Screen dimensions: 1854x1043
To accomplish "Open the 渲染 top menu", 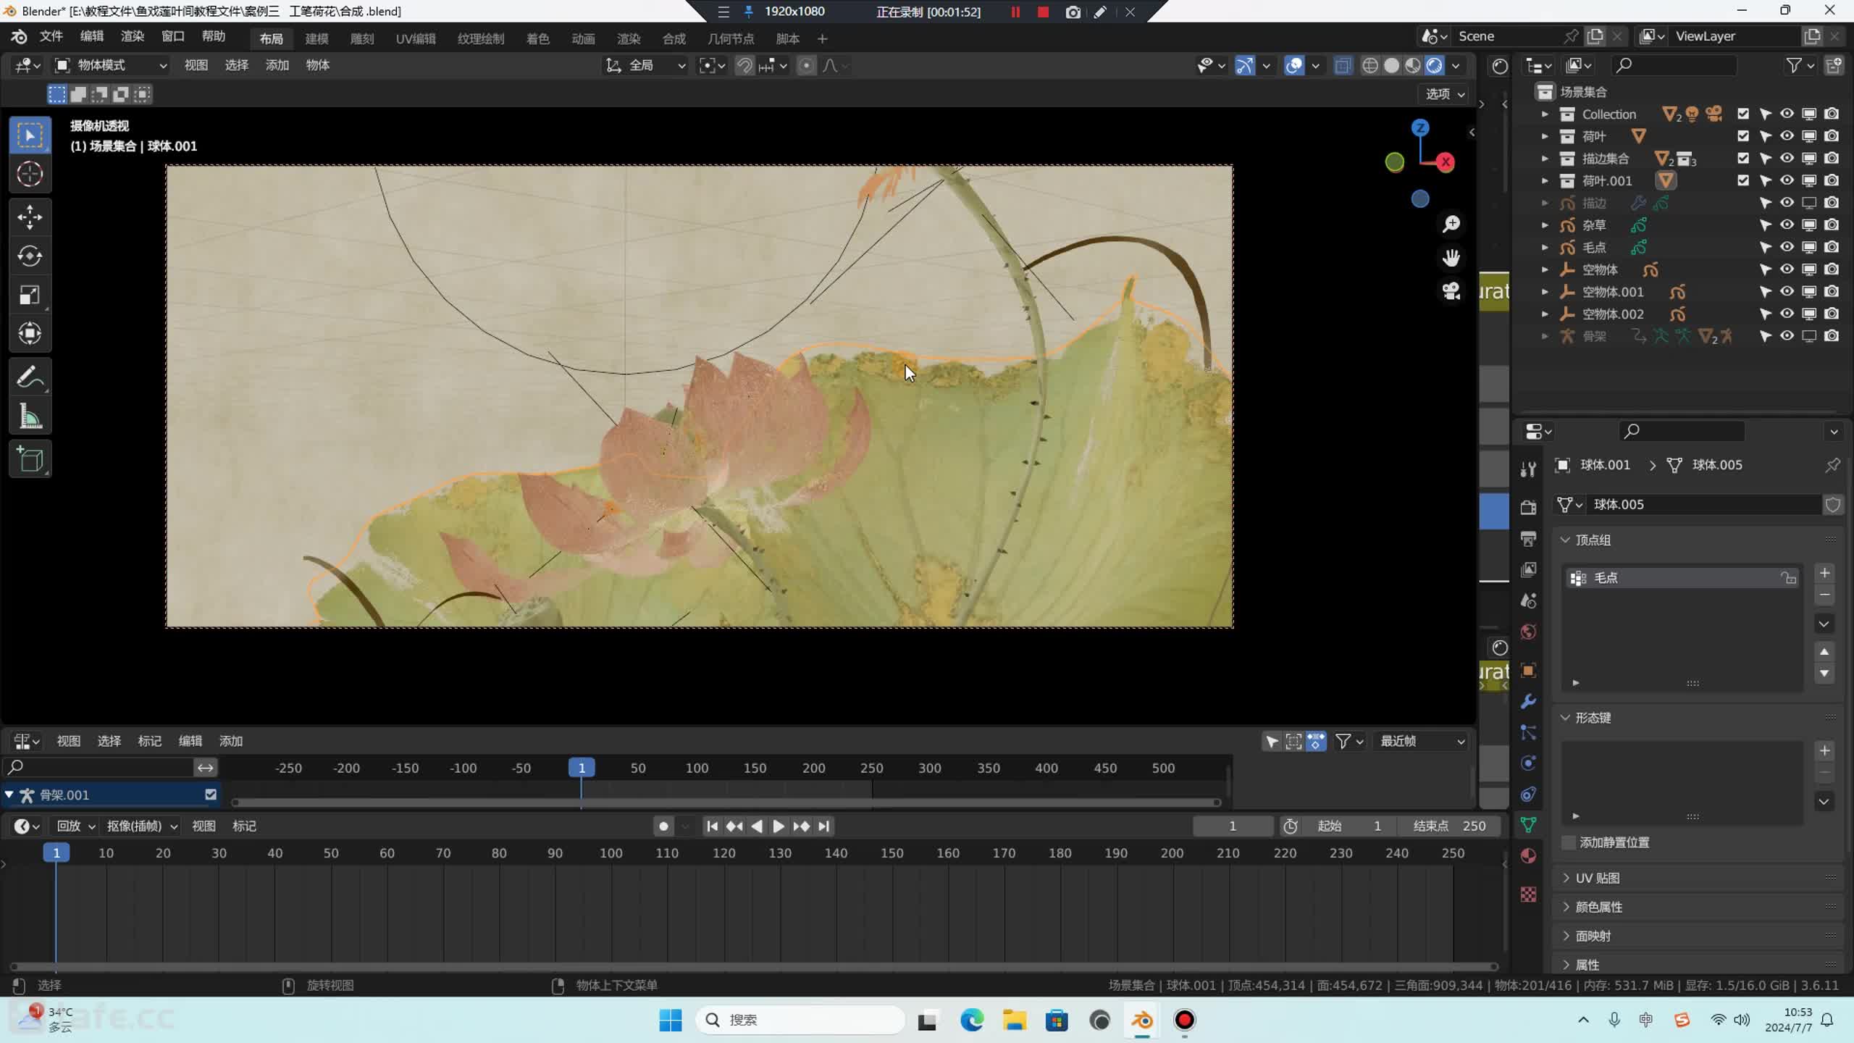I will point(132,36).
